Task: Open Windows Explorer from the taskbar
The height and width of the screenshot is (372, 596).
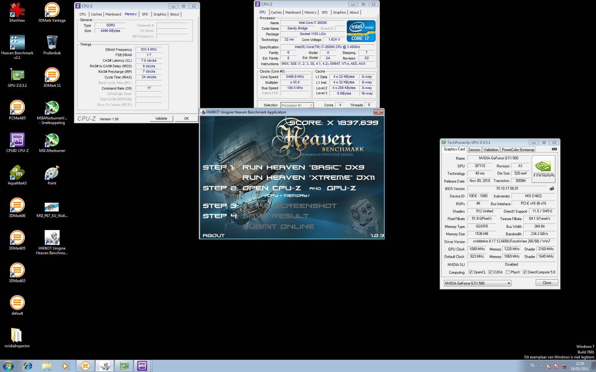Action: [47, 366]
